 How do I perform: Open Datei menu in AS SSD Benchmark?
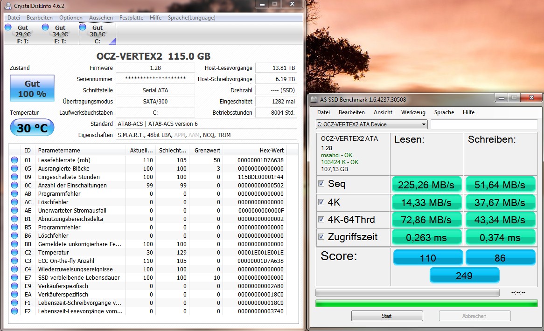(x=323, y=112)
